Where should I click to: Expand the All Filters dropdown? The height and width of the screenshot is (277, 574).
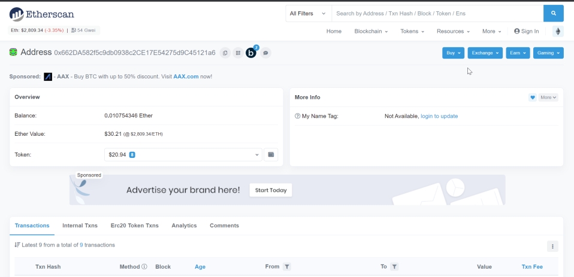coord(308,14)
